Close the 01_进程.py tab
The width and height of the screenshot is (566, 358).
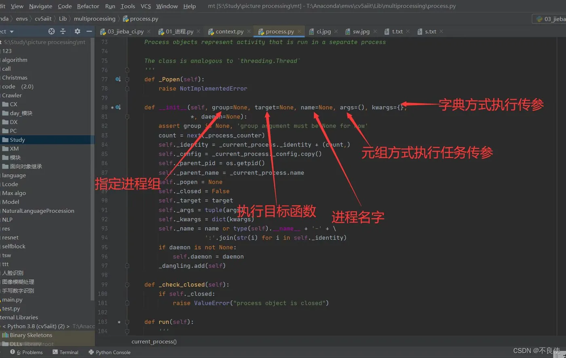[199, 31]
